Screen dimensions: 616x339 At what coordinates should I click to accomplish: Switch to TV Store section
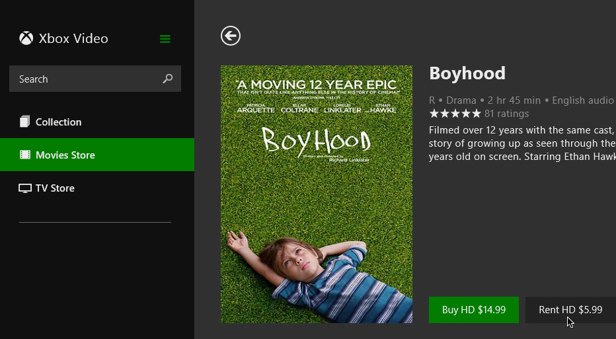55,188
